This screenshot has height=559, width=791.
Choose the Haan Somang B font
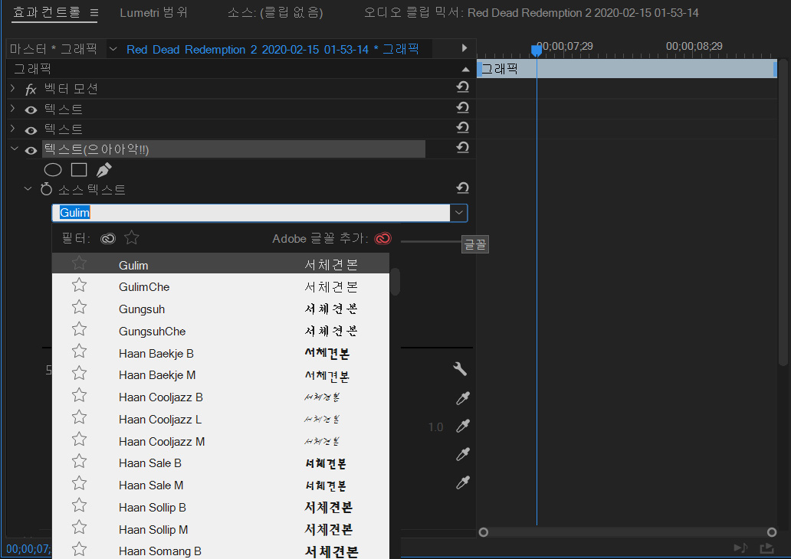[x=221, y=551]
